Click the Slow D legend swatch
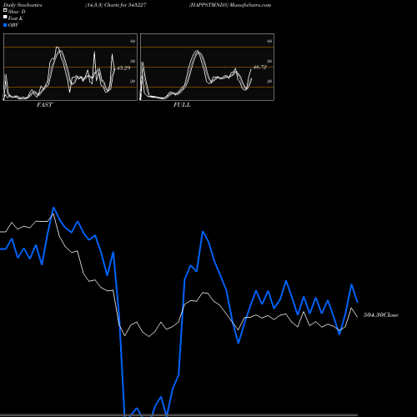The height and width of the screenshot is (417, 417). (5, 10)
